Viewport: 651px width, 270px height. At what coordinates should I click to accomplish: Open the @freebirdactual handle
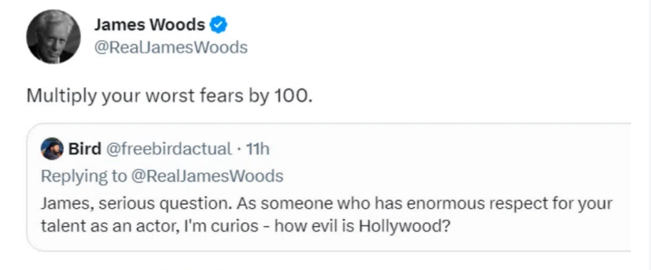170,149
